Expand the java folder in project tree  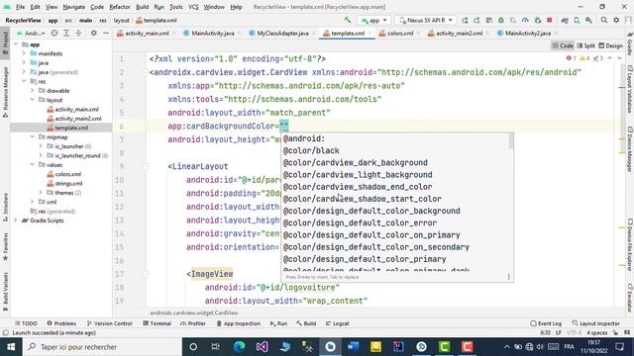(24, 62)
